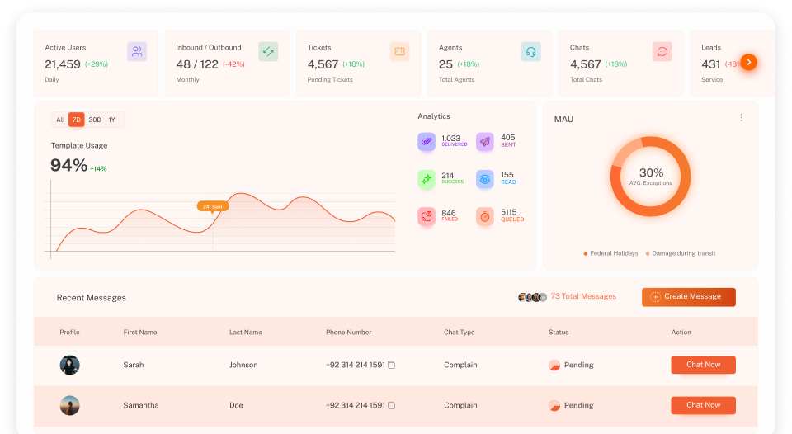Select the All time range filter
The height and width of the screenshot is (434, 792).
click(60, 120)
